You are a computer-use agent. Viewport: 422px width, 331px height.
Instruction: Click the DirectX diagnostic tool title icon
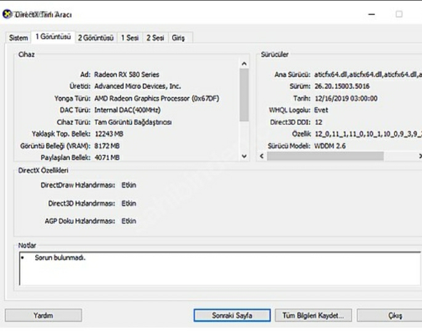point(7,14)
